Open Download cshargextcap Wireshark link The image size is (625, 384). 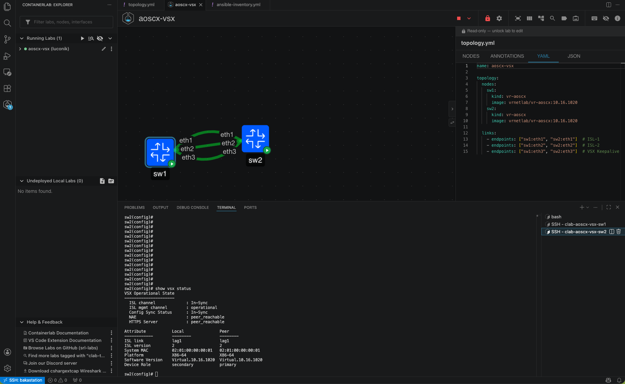pos(67,371)
